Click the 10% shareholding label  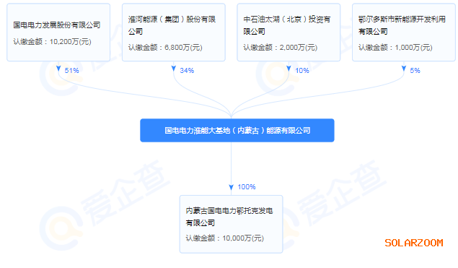[x=302, y=71]
